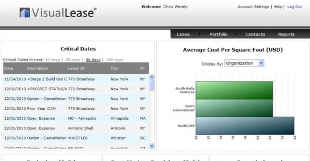Click the Smith USA chart bar
The height and width of the screenshot is (161, 310).
point(245,126)
